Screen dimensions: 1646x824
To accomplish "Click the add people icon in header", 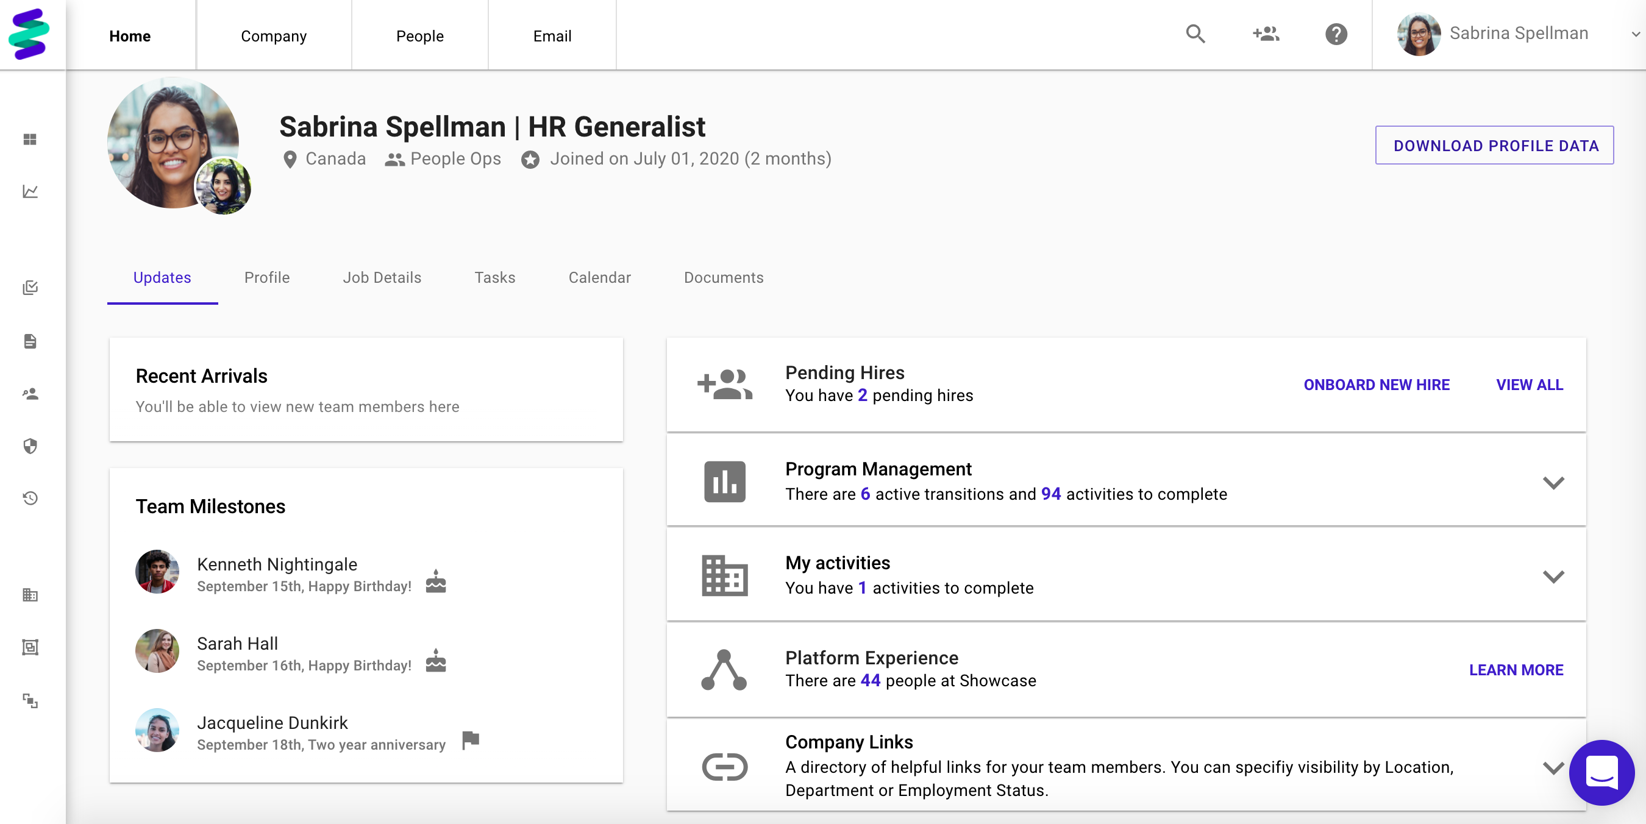I will click(1265, 34).
